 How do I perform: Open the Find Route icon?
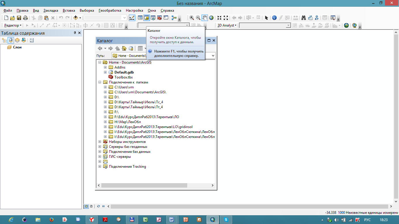[310, 18]
